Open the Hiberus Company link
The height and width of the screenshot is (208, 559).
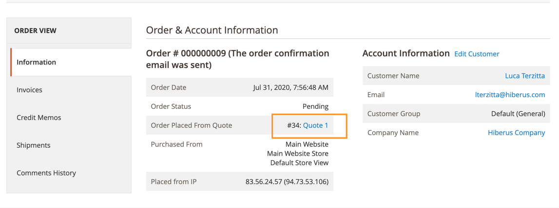(516, 133)
